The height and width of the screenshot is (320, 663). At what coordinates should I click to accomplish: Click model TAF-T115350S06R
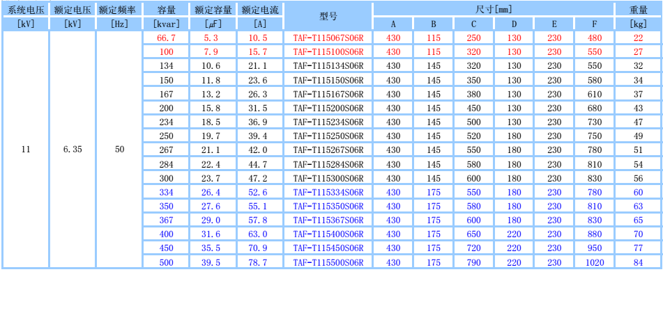tap(328, 207)
